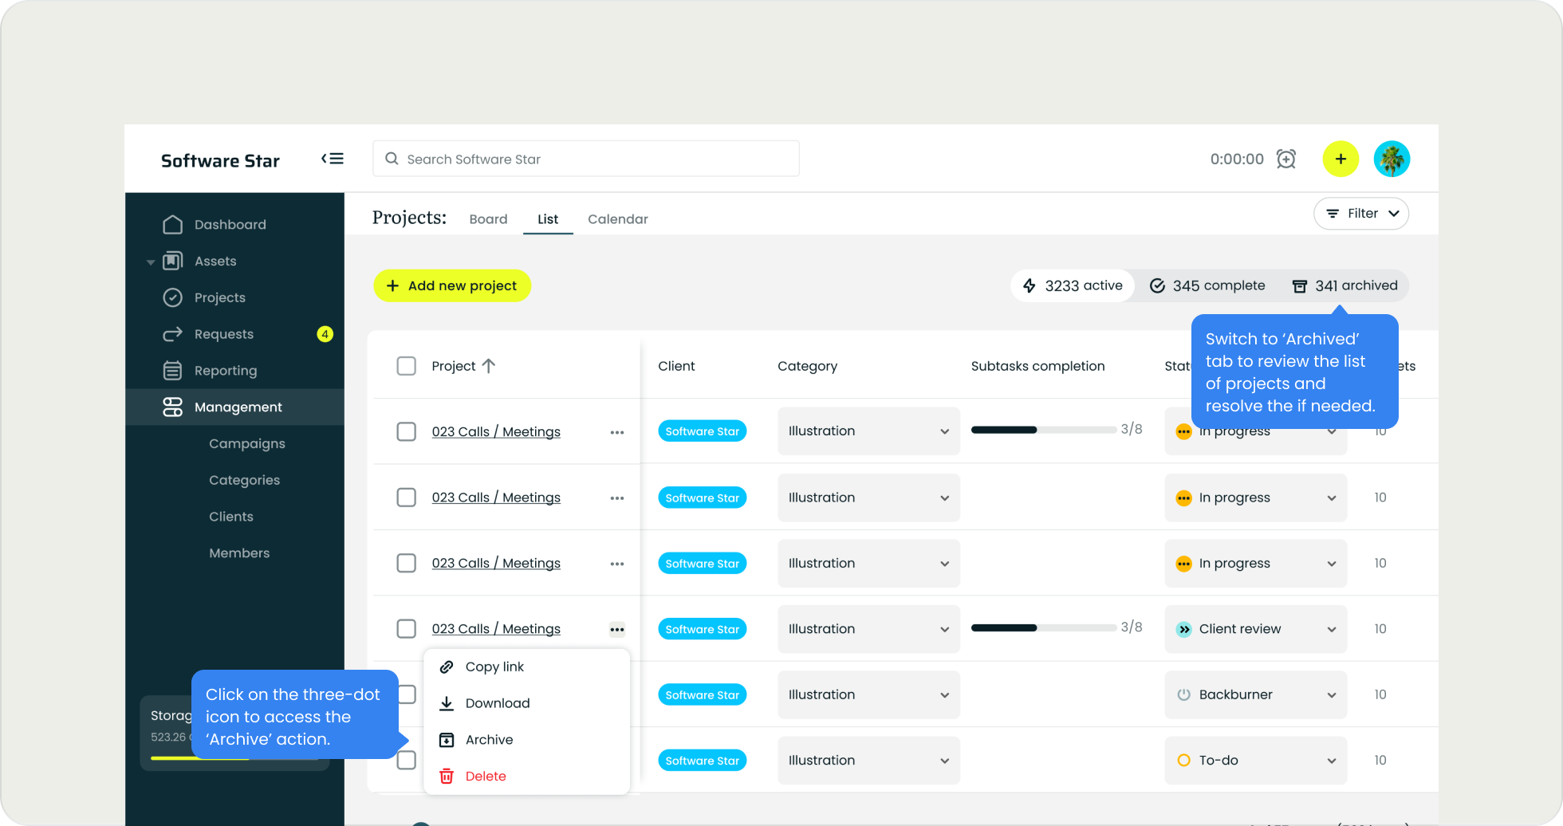Switch to the Calendar view tab
This screenshot has height=826, width=1563.
coord(617,219)
